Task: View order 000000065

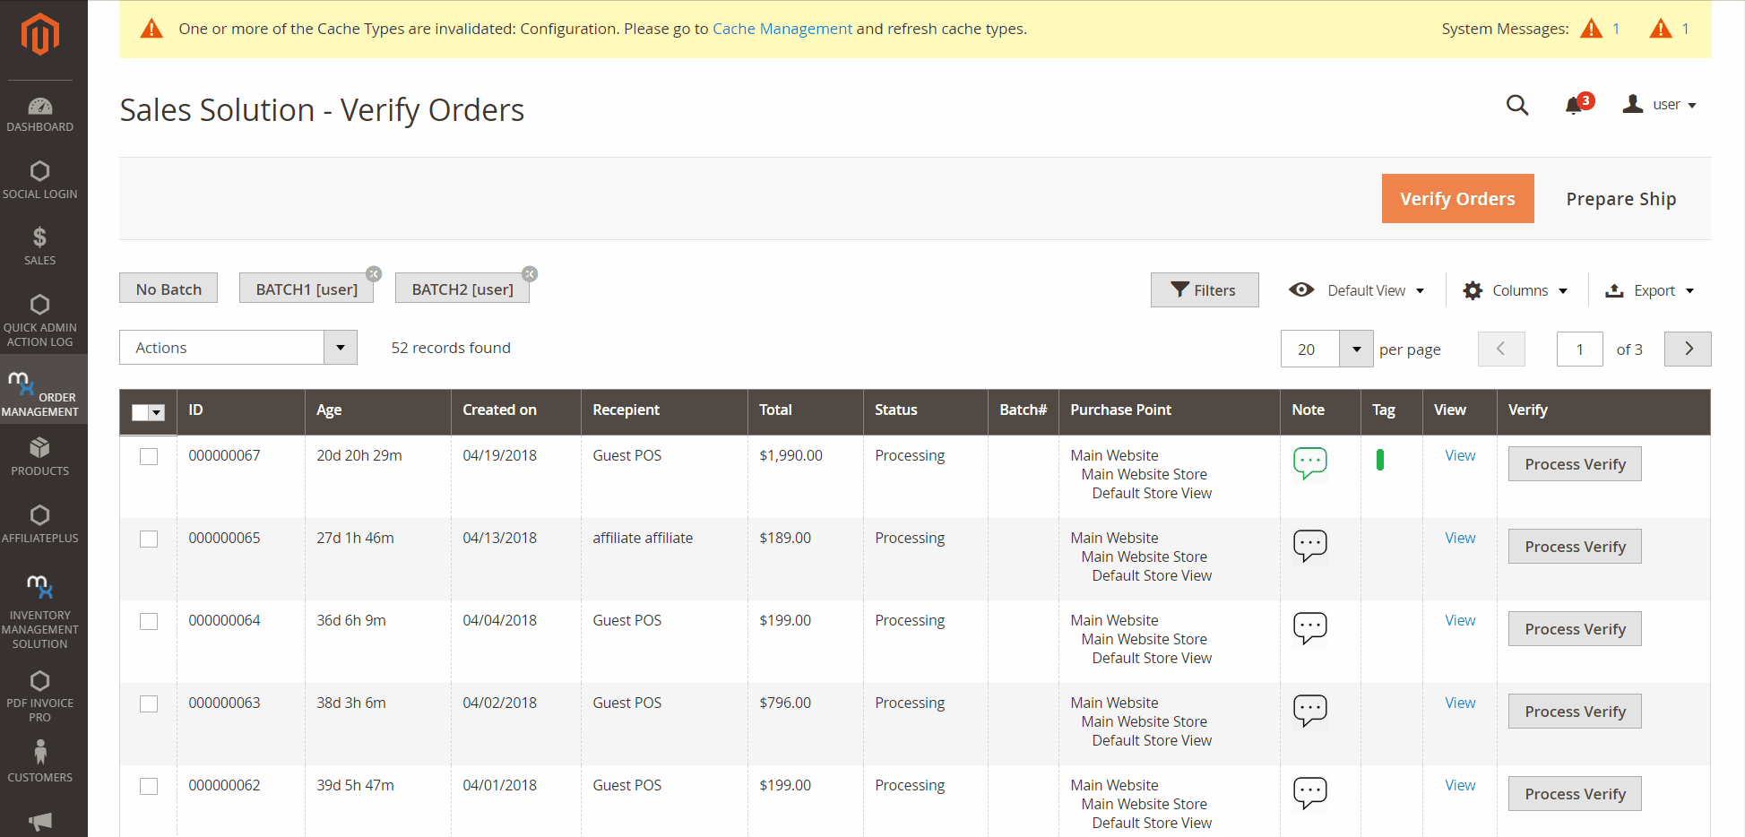Action: coord(1460,538)
